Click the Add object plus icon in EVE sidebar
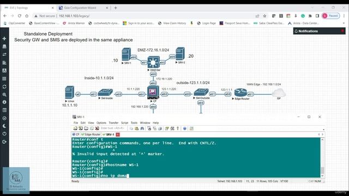349x196 pixels. point(4,39)
